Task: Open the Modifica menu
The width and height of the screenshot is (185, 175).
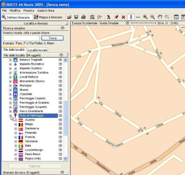Action: click(15, 11)
